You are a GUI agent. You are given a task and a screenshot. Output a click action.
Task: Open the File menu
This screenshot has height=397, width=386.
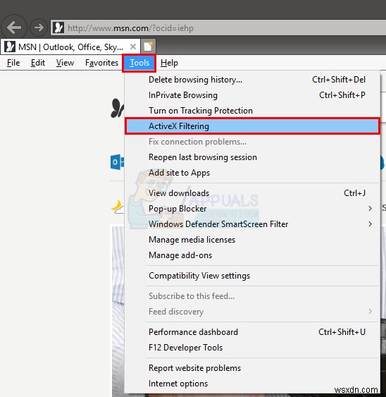point(13,63)
